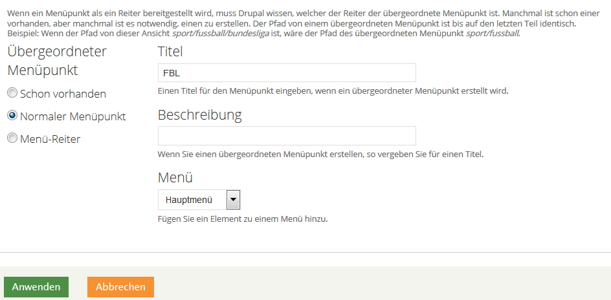Click the Titel input field containing FBL
This screenshot has height=300, width=611.
point(287,72)
